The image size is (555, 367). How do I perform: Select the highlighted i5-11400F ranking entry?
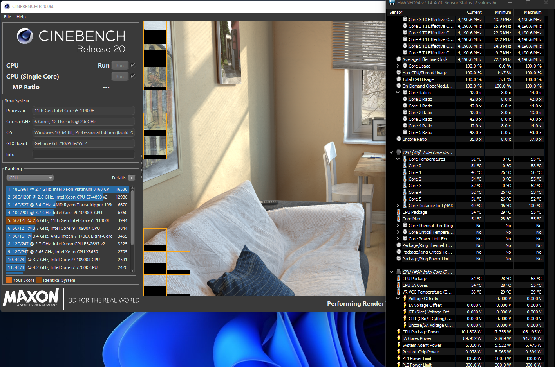click(68, 220)
